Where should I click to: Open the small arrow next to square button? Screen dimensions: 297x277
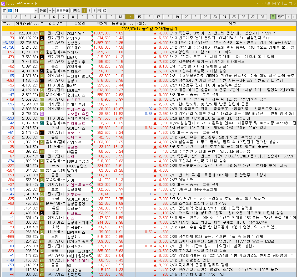(54, 11)
